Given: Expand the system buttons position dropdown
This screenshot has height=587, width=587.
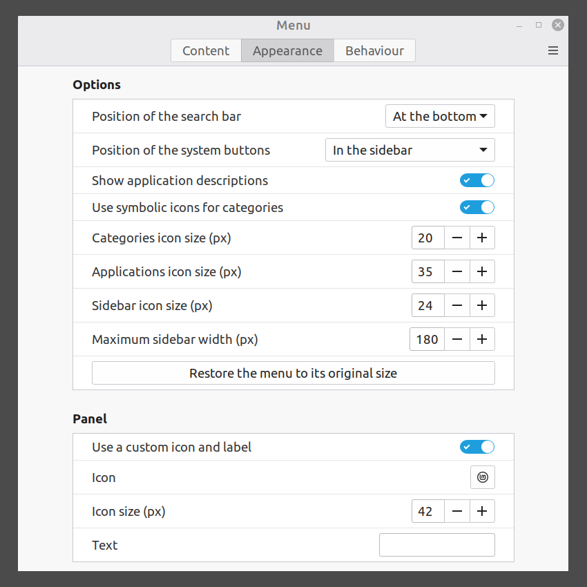Looking at the screenshot, I should [410, 150].
